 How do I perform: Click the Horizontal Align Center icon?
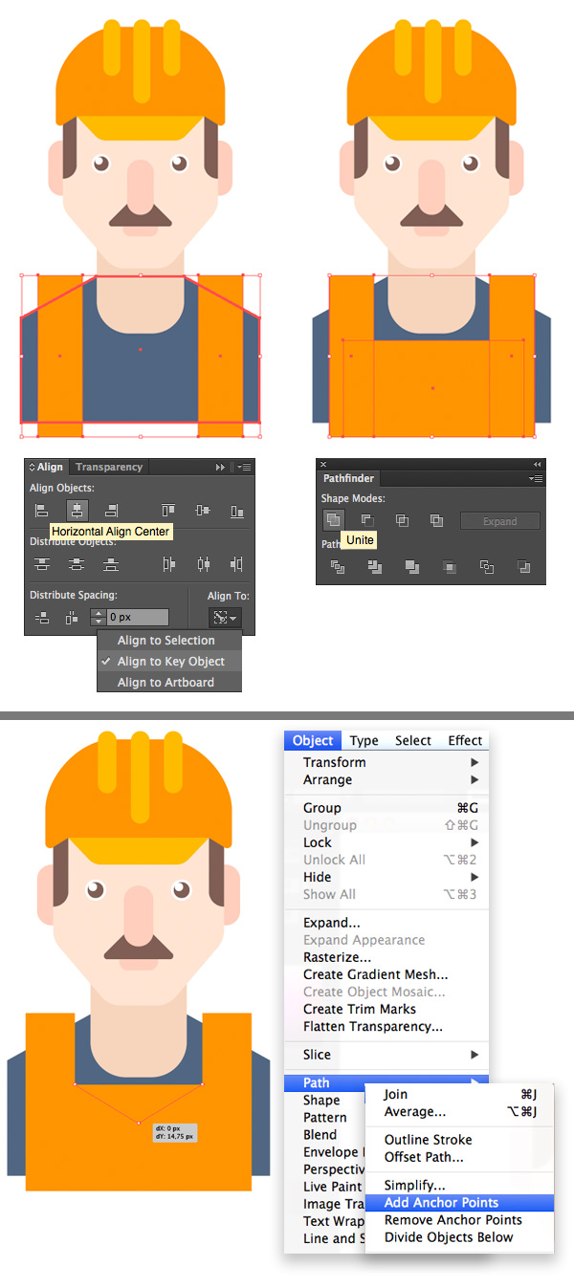77,511
